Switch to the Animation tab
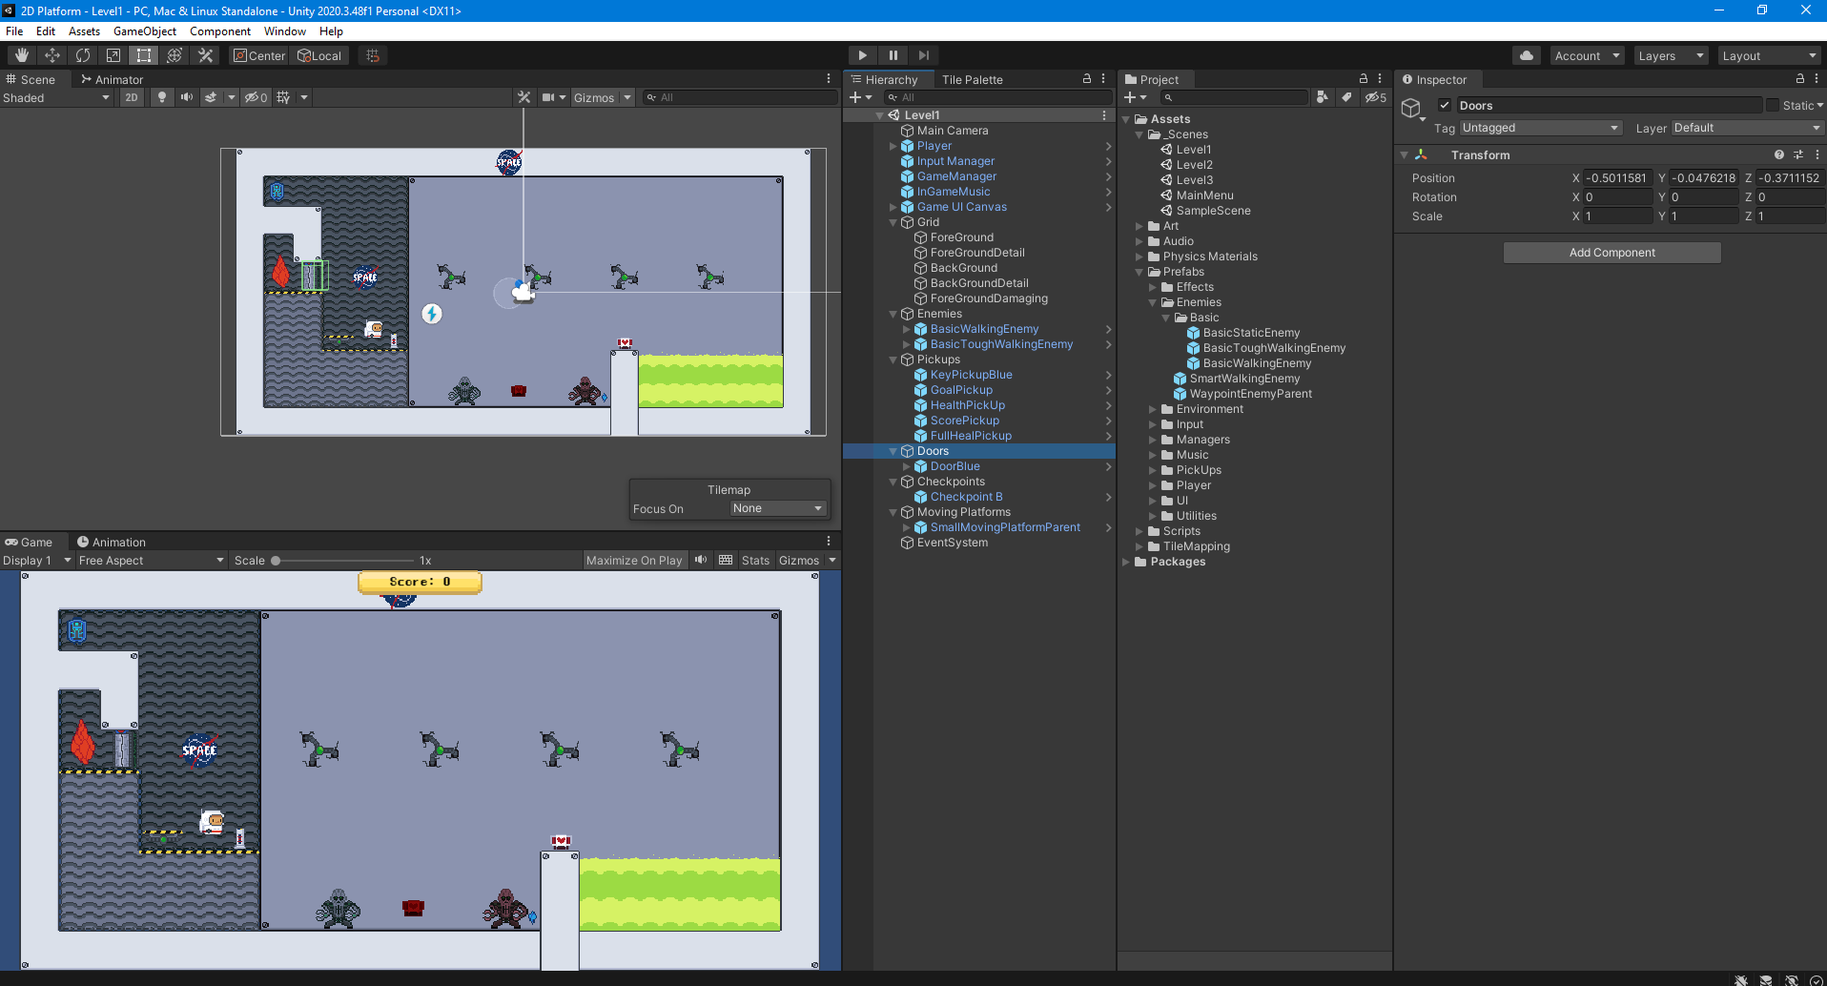The image size is (1827, 986). click(112, 542)
